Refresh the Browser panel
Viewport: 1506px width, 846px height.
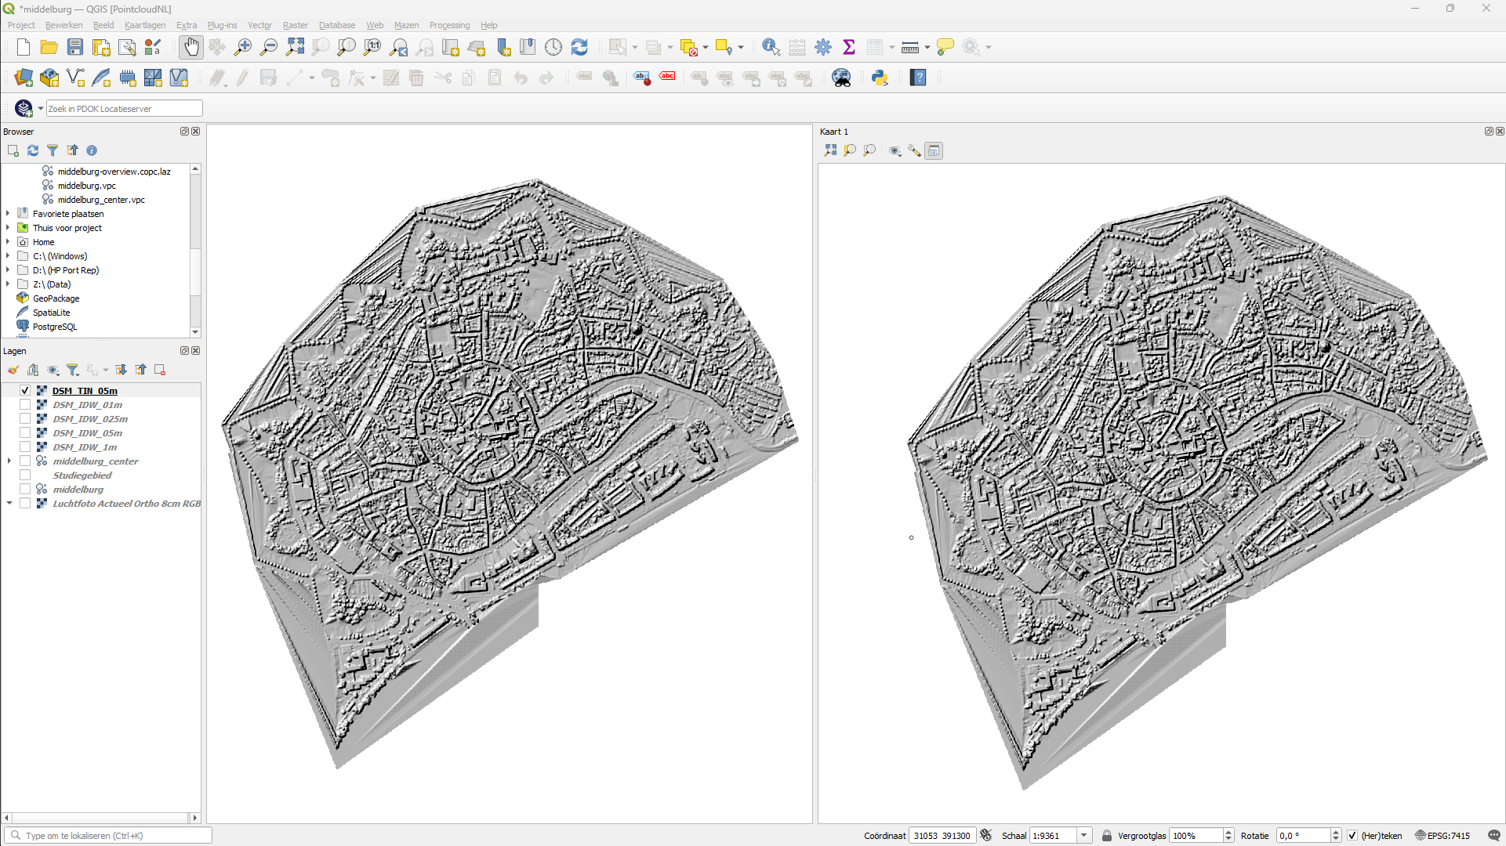pyautogui.click(x=33, y=150)
